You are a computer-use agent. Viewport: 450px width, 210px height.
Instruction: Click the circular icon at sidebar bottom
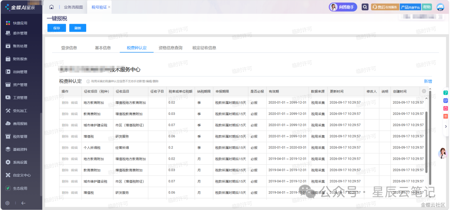click(x=7, y=203)
